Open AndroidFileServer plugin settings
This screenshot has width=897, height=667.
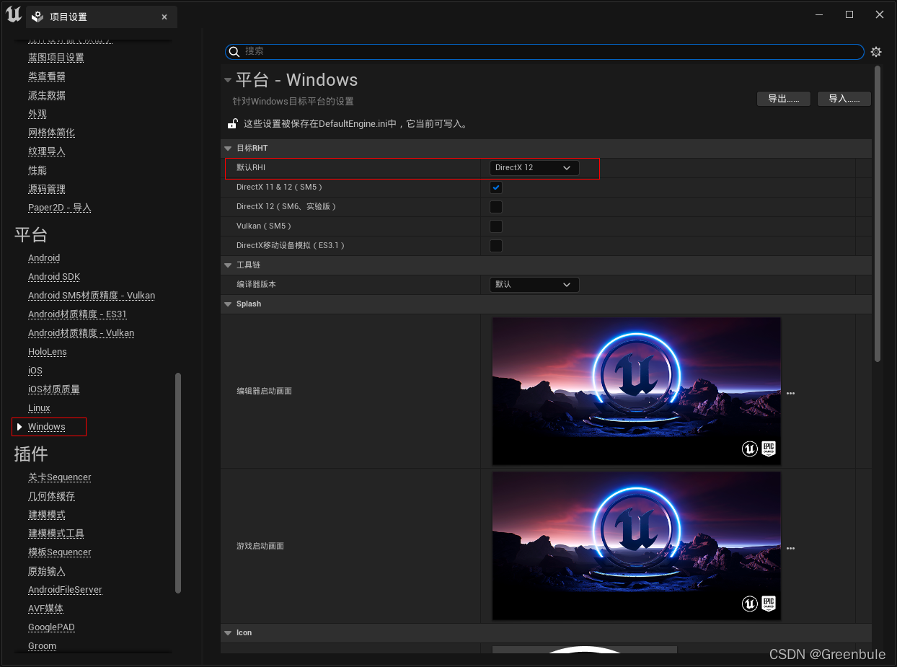click(x=65, y=590)
